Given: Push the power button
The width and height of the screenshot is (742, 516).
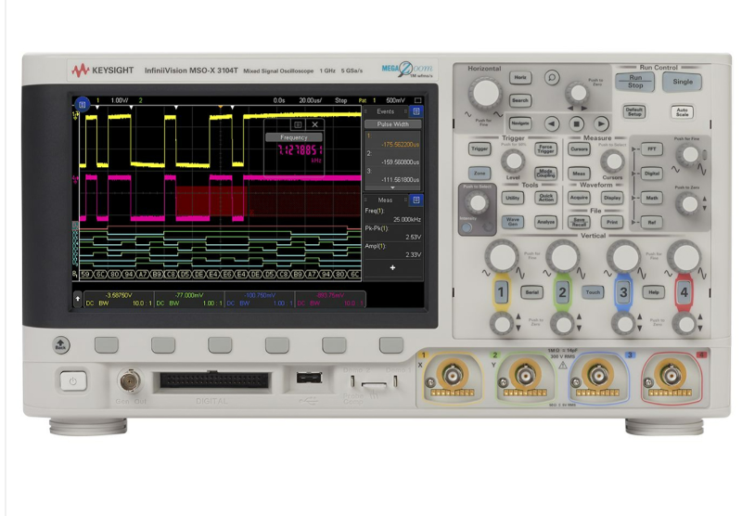Looking at the screenshot, I should 73,381.
